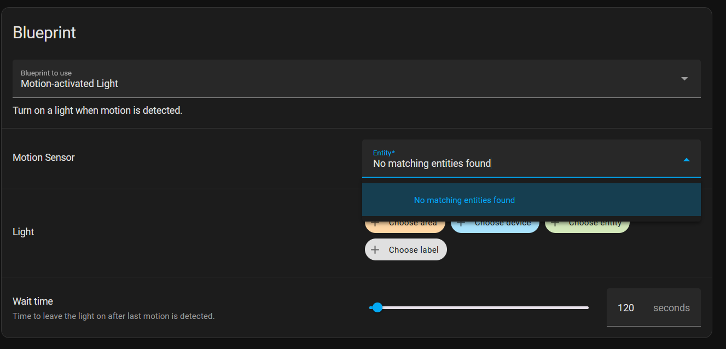Click the plus icon on Choose entity
The image size is (726, 349).
pos(555,224)
